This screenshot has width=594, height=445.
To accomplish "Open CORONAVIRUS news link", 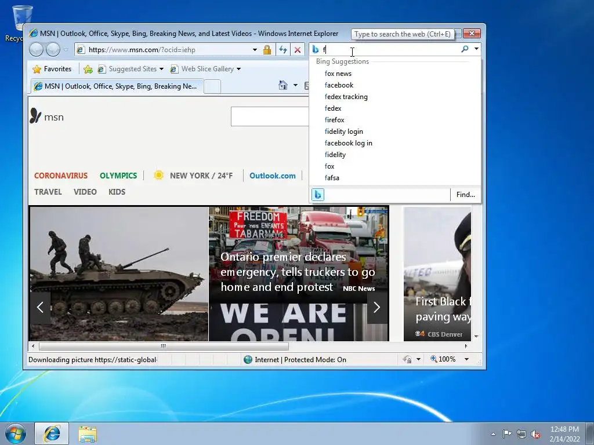I will click(60, 176).
